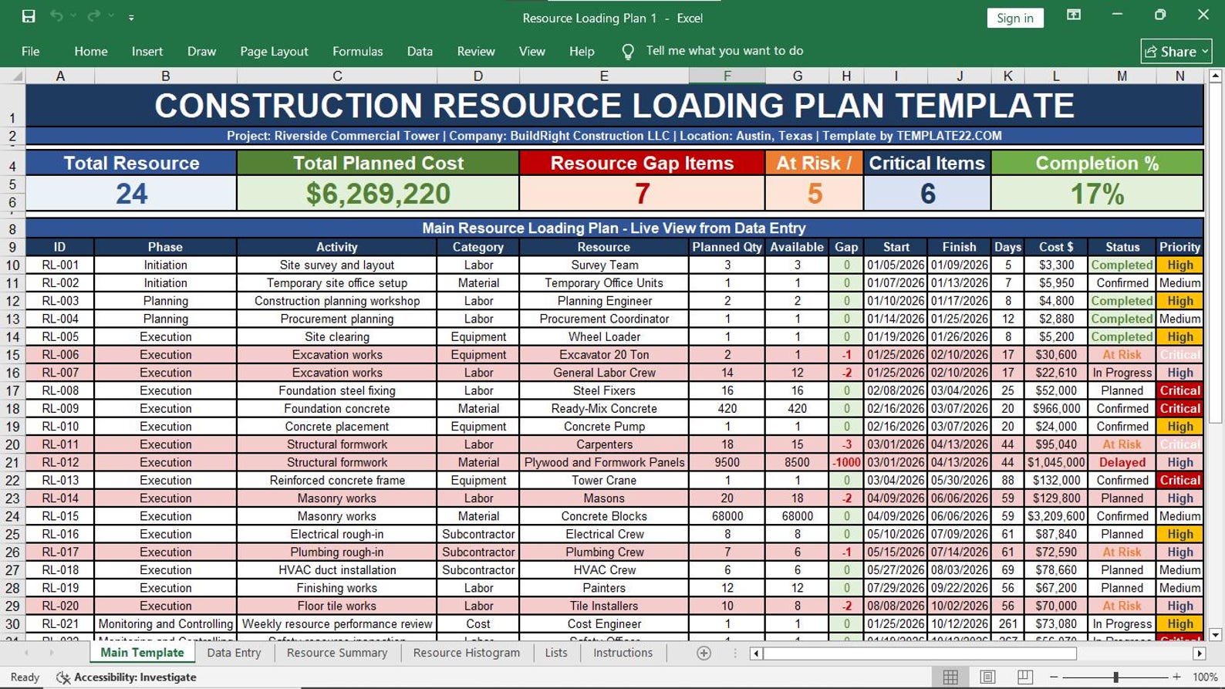Select the RL-013 ID cell
The height and width of the screenshot is (689, 1225).
[59, 480]
